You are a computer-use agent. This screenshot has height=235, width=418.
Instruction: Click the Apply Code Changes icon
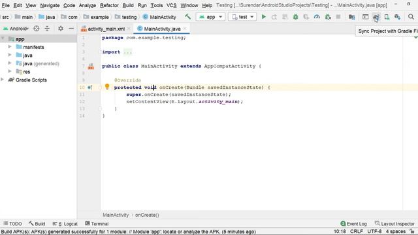(x=285, y=17)
